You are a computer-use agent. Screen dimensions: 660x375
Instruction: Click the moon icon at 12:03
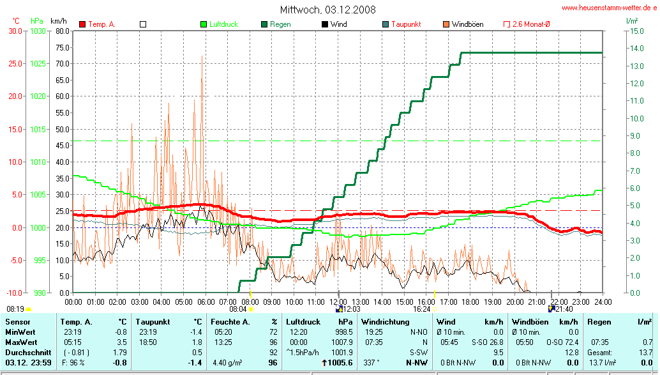339,309
